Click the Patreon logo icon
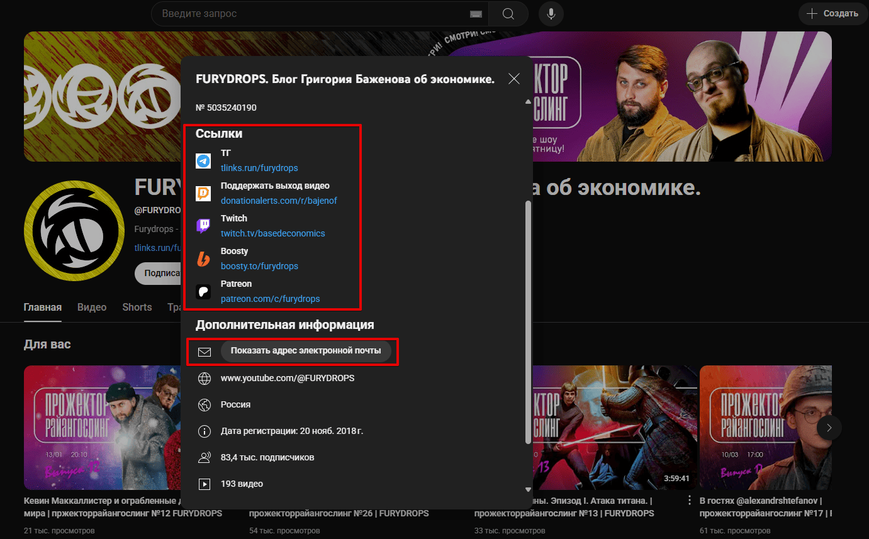The height and width of the screenshot is (539, 869). click(203, 291)
